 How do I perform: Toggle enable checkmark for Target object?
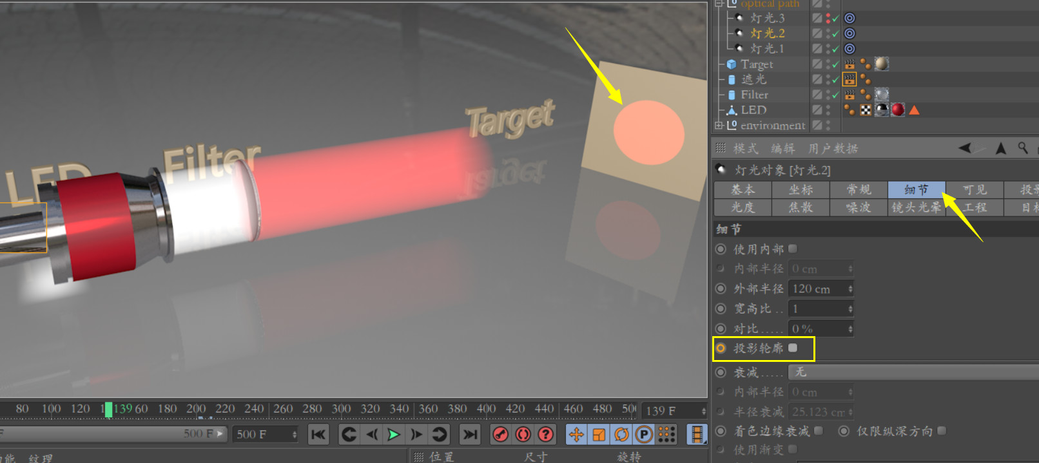pyautogui.click(x=836, y=64)
